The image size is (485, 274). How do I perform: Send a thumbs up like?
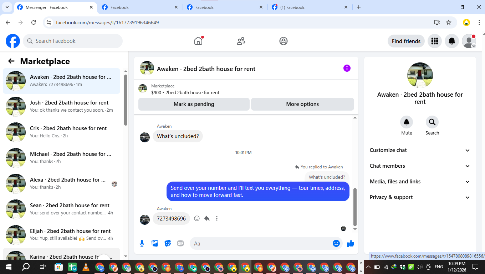tap(351, 243)
